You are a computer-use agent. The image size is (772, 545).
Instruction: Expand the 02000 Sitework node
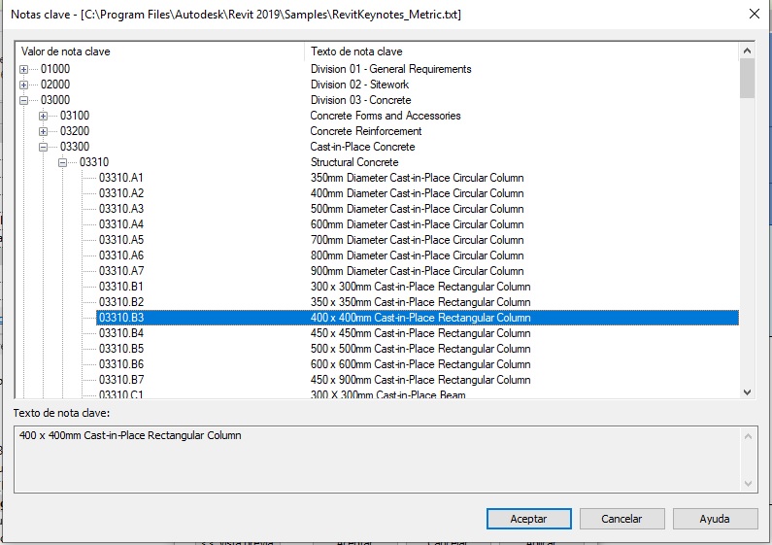click(x=24, y=85)
